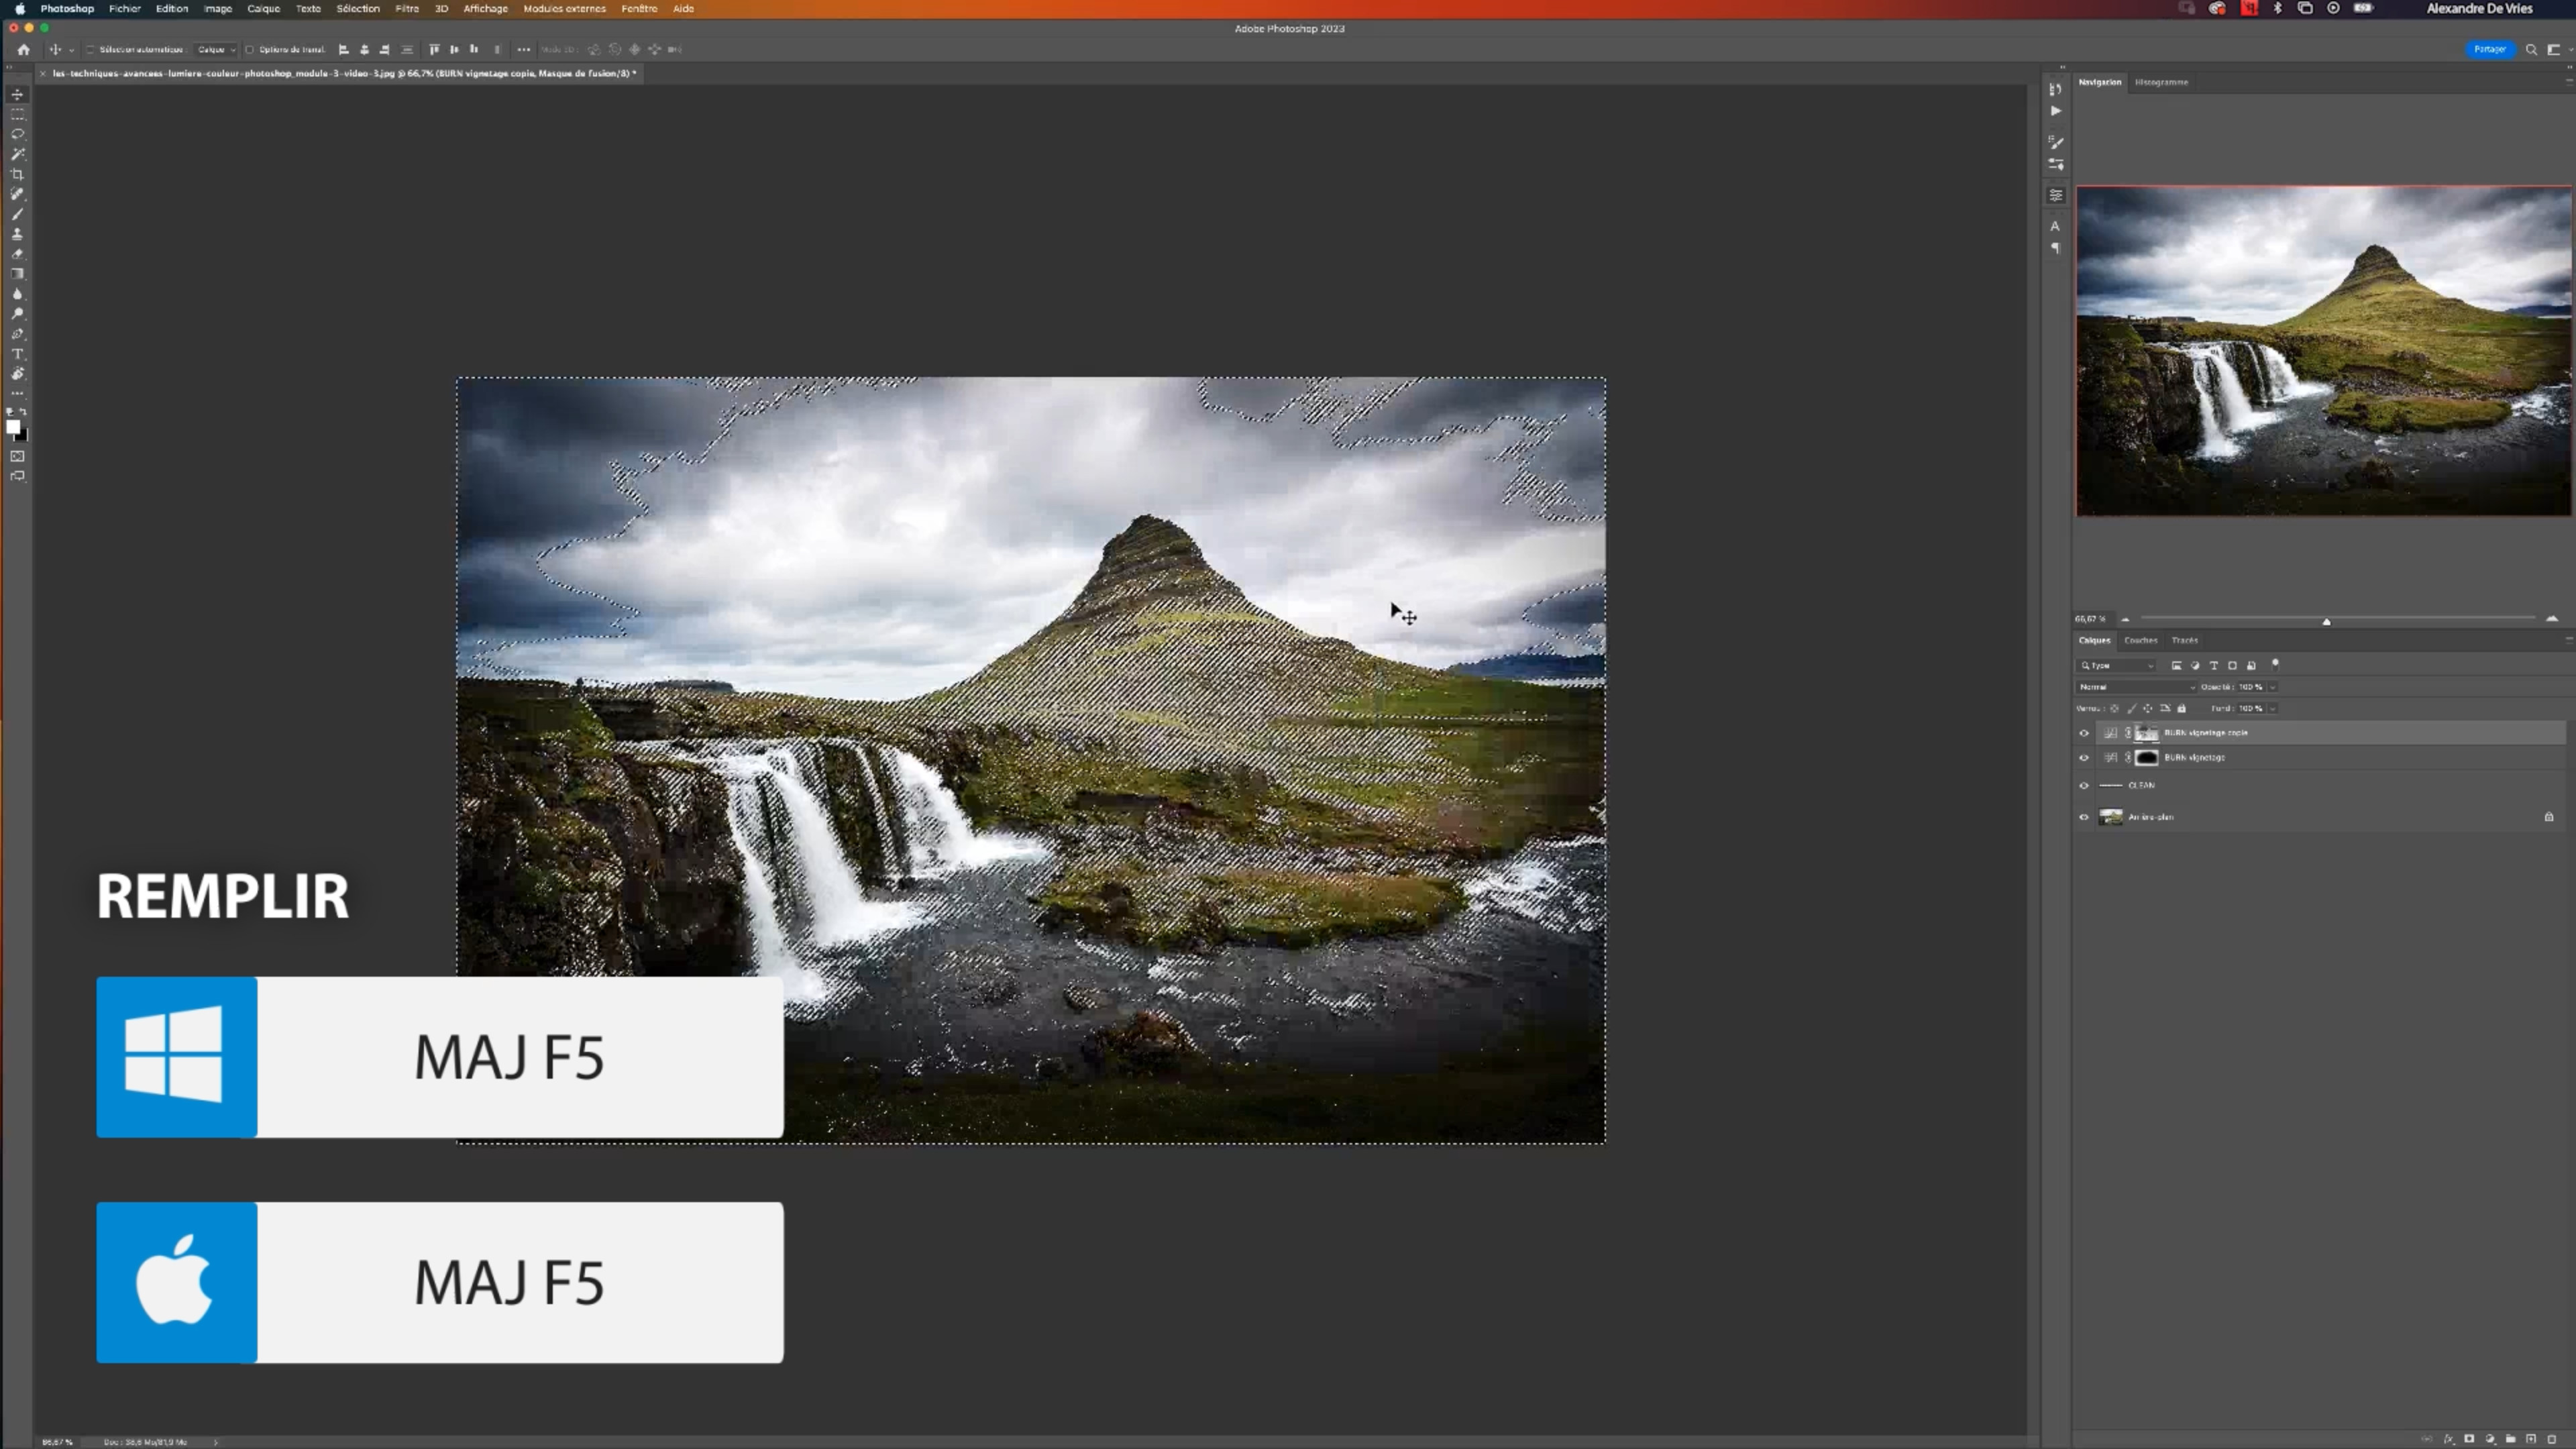This screenshot has height=1449, width=2576.
Task: Click the Partager button
Action: tap(2489, 49)
